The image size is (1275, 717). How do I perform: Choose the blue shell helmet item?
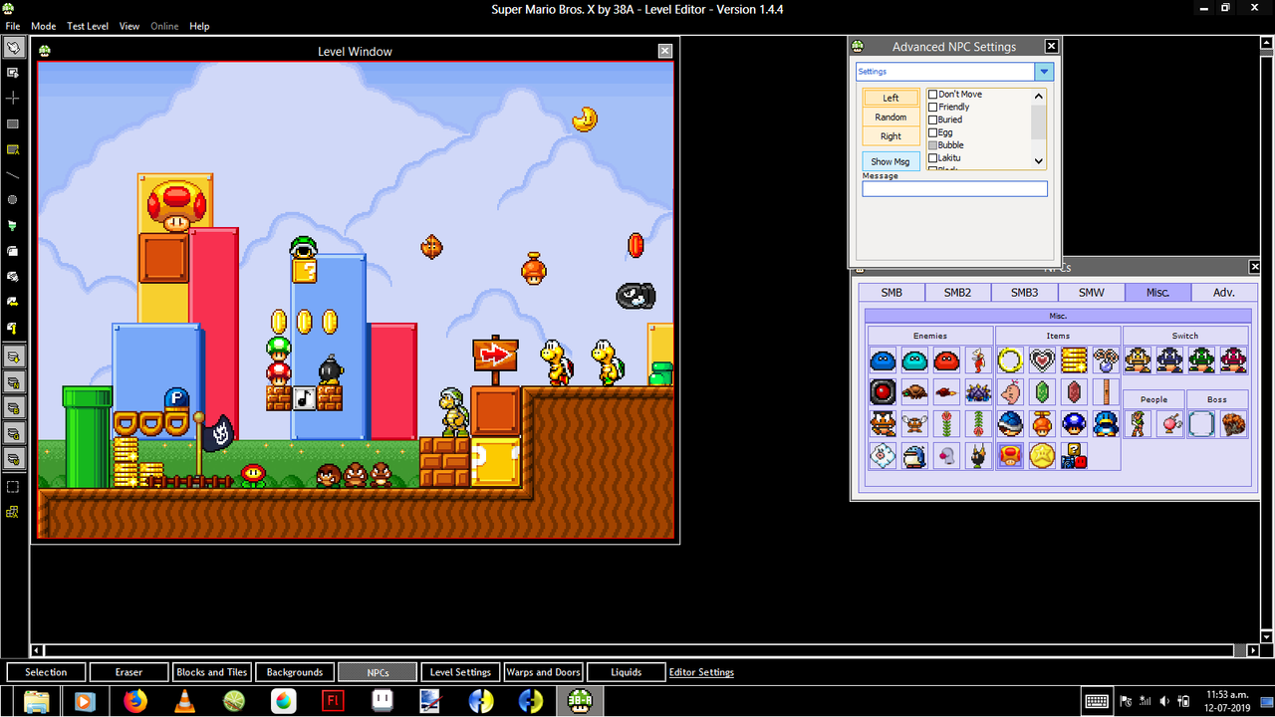[x=1010, y=423]
